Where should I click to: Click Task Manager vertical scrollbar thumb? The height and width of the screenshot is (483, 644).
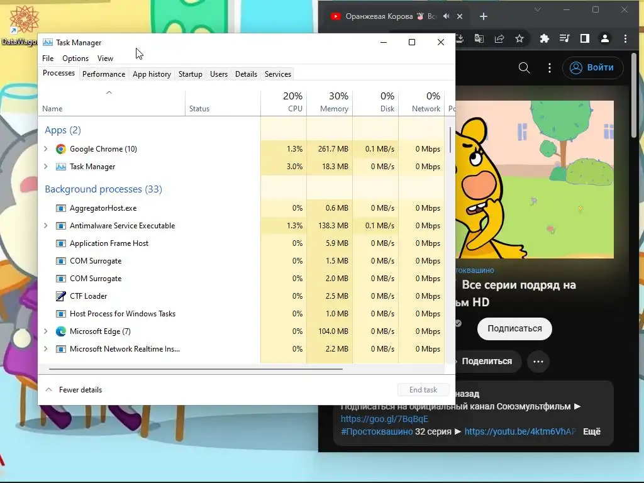pyautogui.click(x=450, y=140)
